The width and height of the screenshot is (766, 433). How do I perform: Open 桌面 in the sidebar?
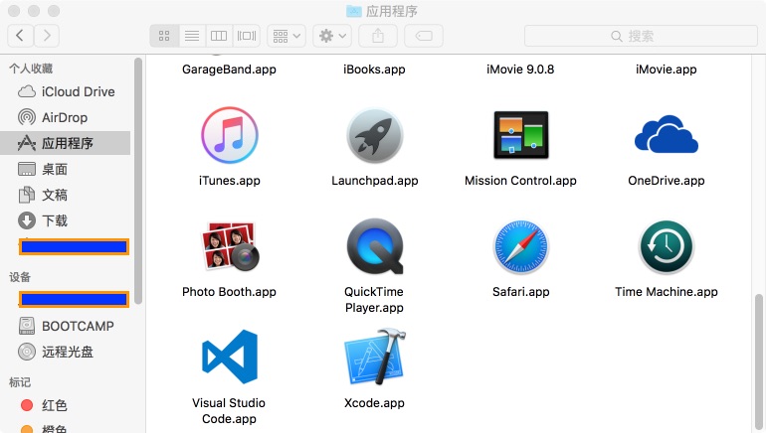coord(66,169)
